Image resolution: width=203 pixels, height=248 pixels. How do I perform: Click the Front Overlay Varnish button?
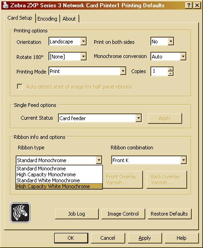(122, 179)
